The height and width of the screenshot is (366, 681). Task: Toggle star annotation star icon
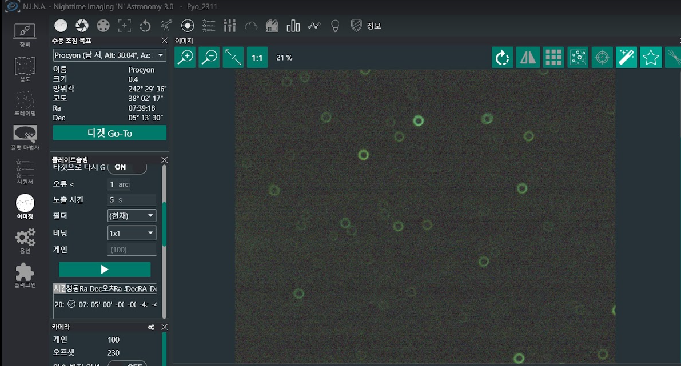tap(651, 57)
